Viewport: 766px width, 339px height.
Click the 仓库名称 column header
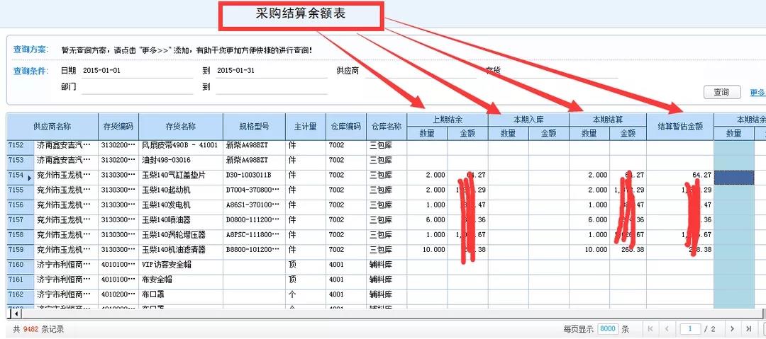pyautogui.click(x=387, y=127)
